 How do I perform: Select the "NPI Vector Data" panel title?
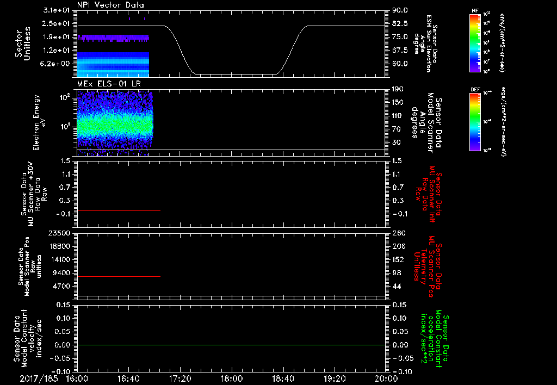(x=111, y=5)
